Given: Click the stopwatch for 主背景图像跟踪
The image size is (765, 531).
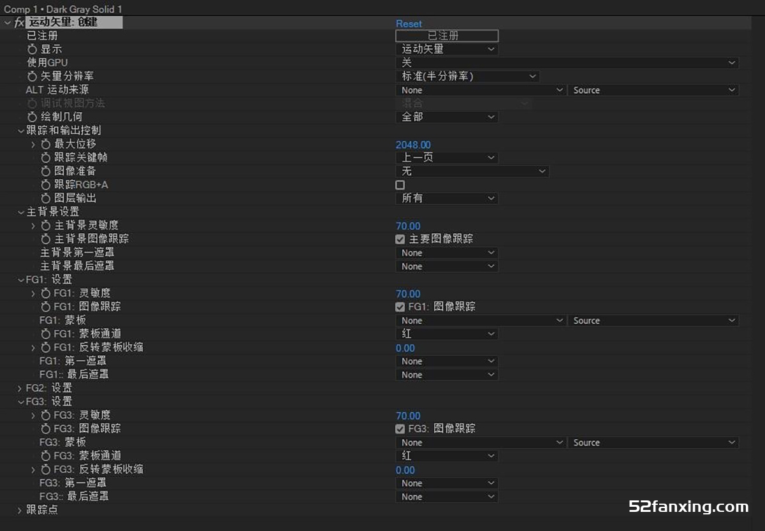Looking at the screenshot, I should click(x=45, y=238).
